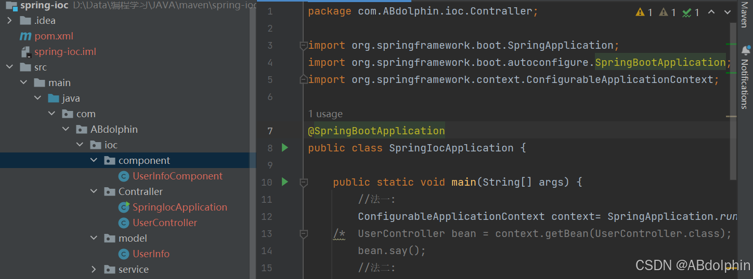Screen dimensions: 753x279
Task: Fold the main method at line 10
Action: (x=304, y=183)
